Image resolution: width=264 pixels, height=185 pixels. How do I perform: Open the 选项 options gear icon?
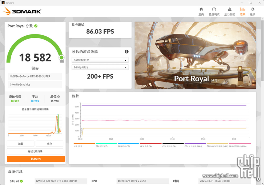pyautogui.click(x=253, y=9)
